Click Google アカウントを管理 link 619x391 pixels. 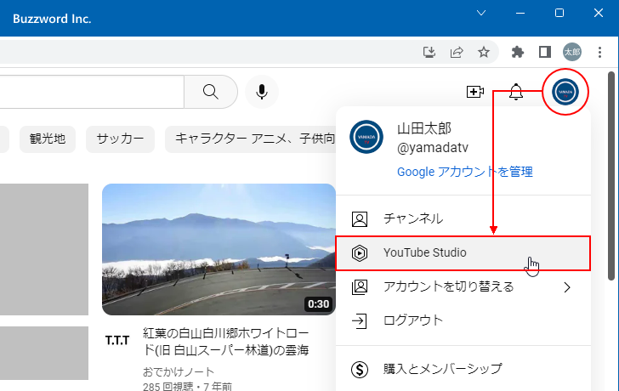464,172
